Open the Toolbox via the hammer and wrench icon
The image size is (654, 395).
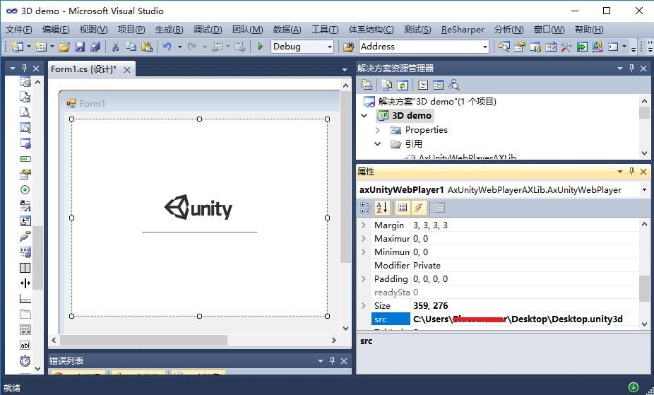coord(566,47)
